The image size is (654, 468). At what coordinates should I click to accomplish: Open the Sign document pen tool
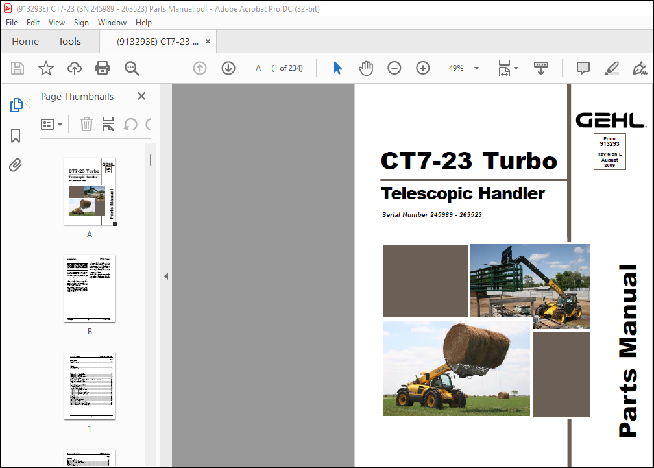click(x=640, y=68)
